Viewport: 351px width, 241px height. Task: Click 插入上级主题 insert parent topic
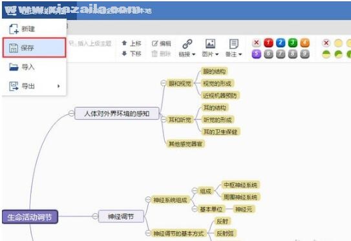(x=90, y=43)
